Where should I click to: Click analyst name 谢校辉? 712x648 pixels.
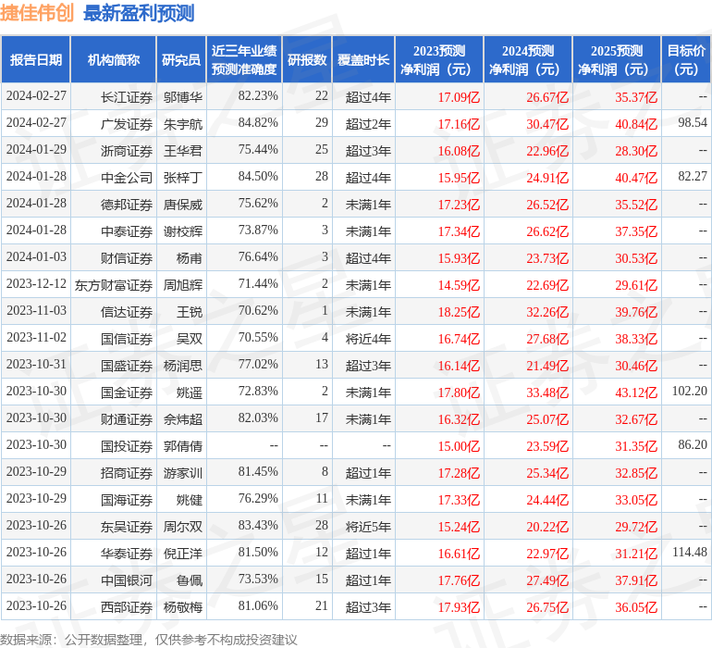[x=182, y=231]
